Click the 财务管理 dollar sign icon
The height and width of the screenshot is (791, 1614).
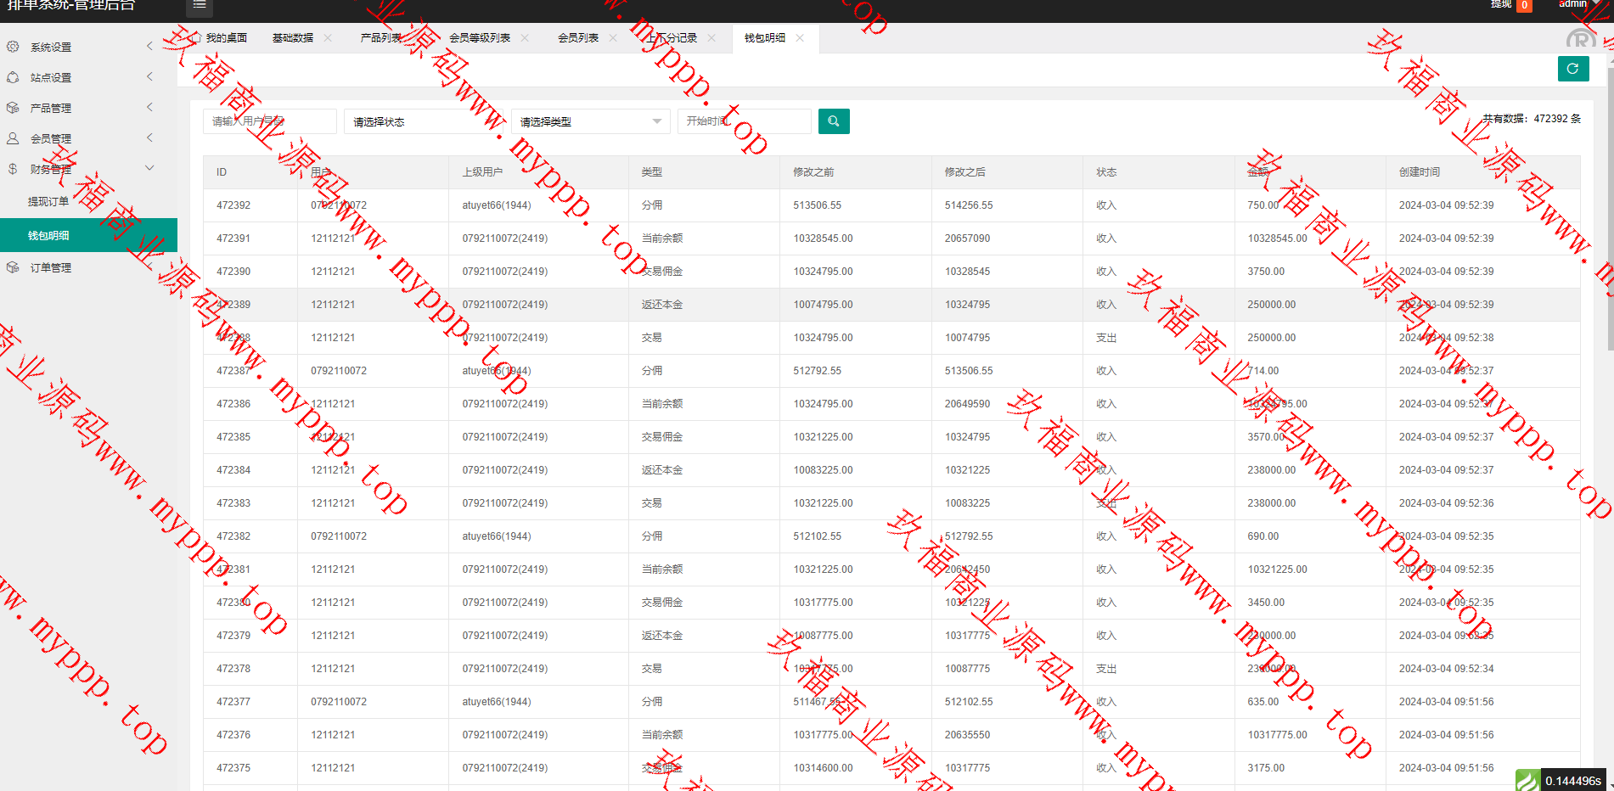point(13,169)
